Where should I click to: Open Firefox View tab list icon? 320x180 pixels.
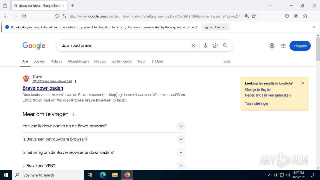(5, 5)
